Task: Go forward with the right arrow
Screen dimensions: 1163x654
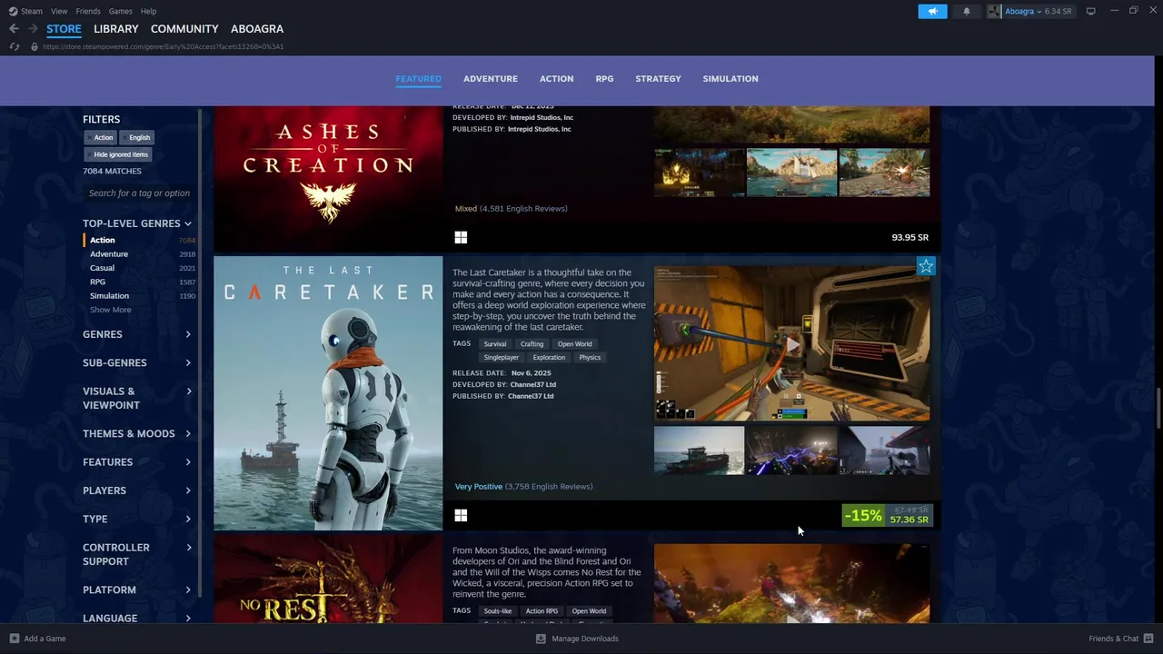Action: click(x=33, y=29)
